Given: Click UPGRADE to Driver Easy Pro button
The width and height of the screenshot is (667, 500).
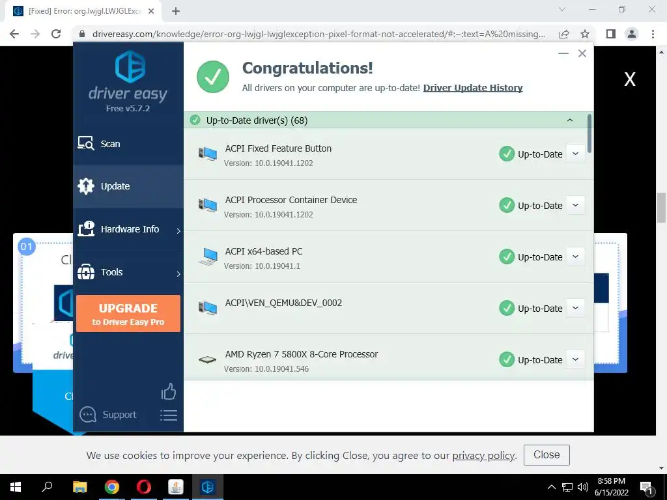Looking at the screenshot, I should (x=128, y=313).
